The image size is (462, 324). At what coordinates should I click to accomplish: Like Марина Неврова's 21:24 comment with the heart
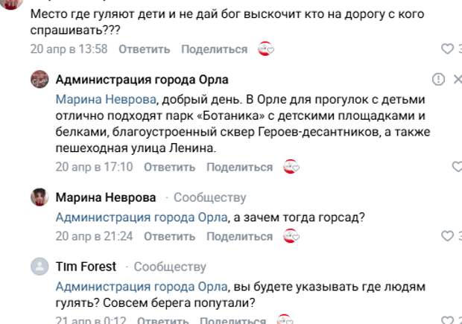(x=447, y=236)
